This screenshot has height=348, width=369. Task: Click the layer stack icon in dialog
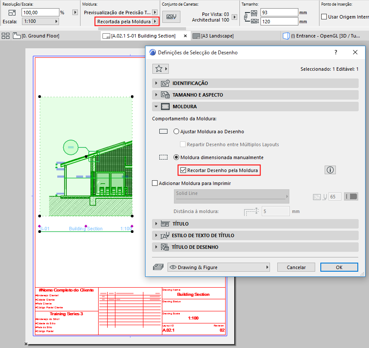158,267
